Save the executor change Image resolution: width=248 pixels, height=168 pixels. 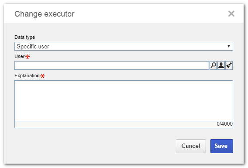[x=222, y=146]
